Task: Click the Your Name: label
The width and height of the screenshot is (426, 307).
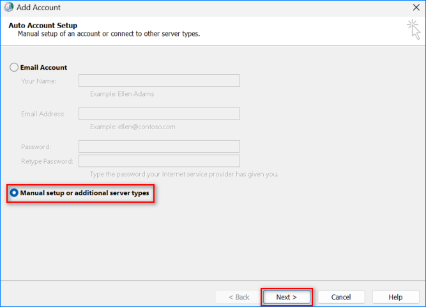Action: coord(38,81)
